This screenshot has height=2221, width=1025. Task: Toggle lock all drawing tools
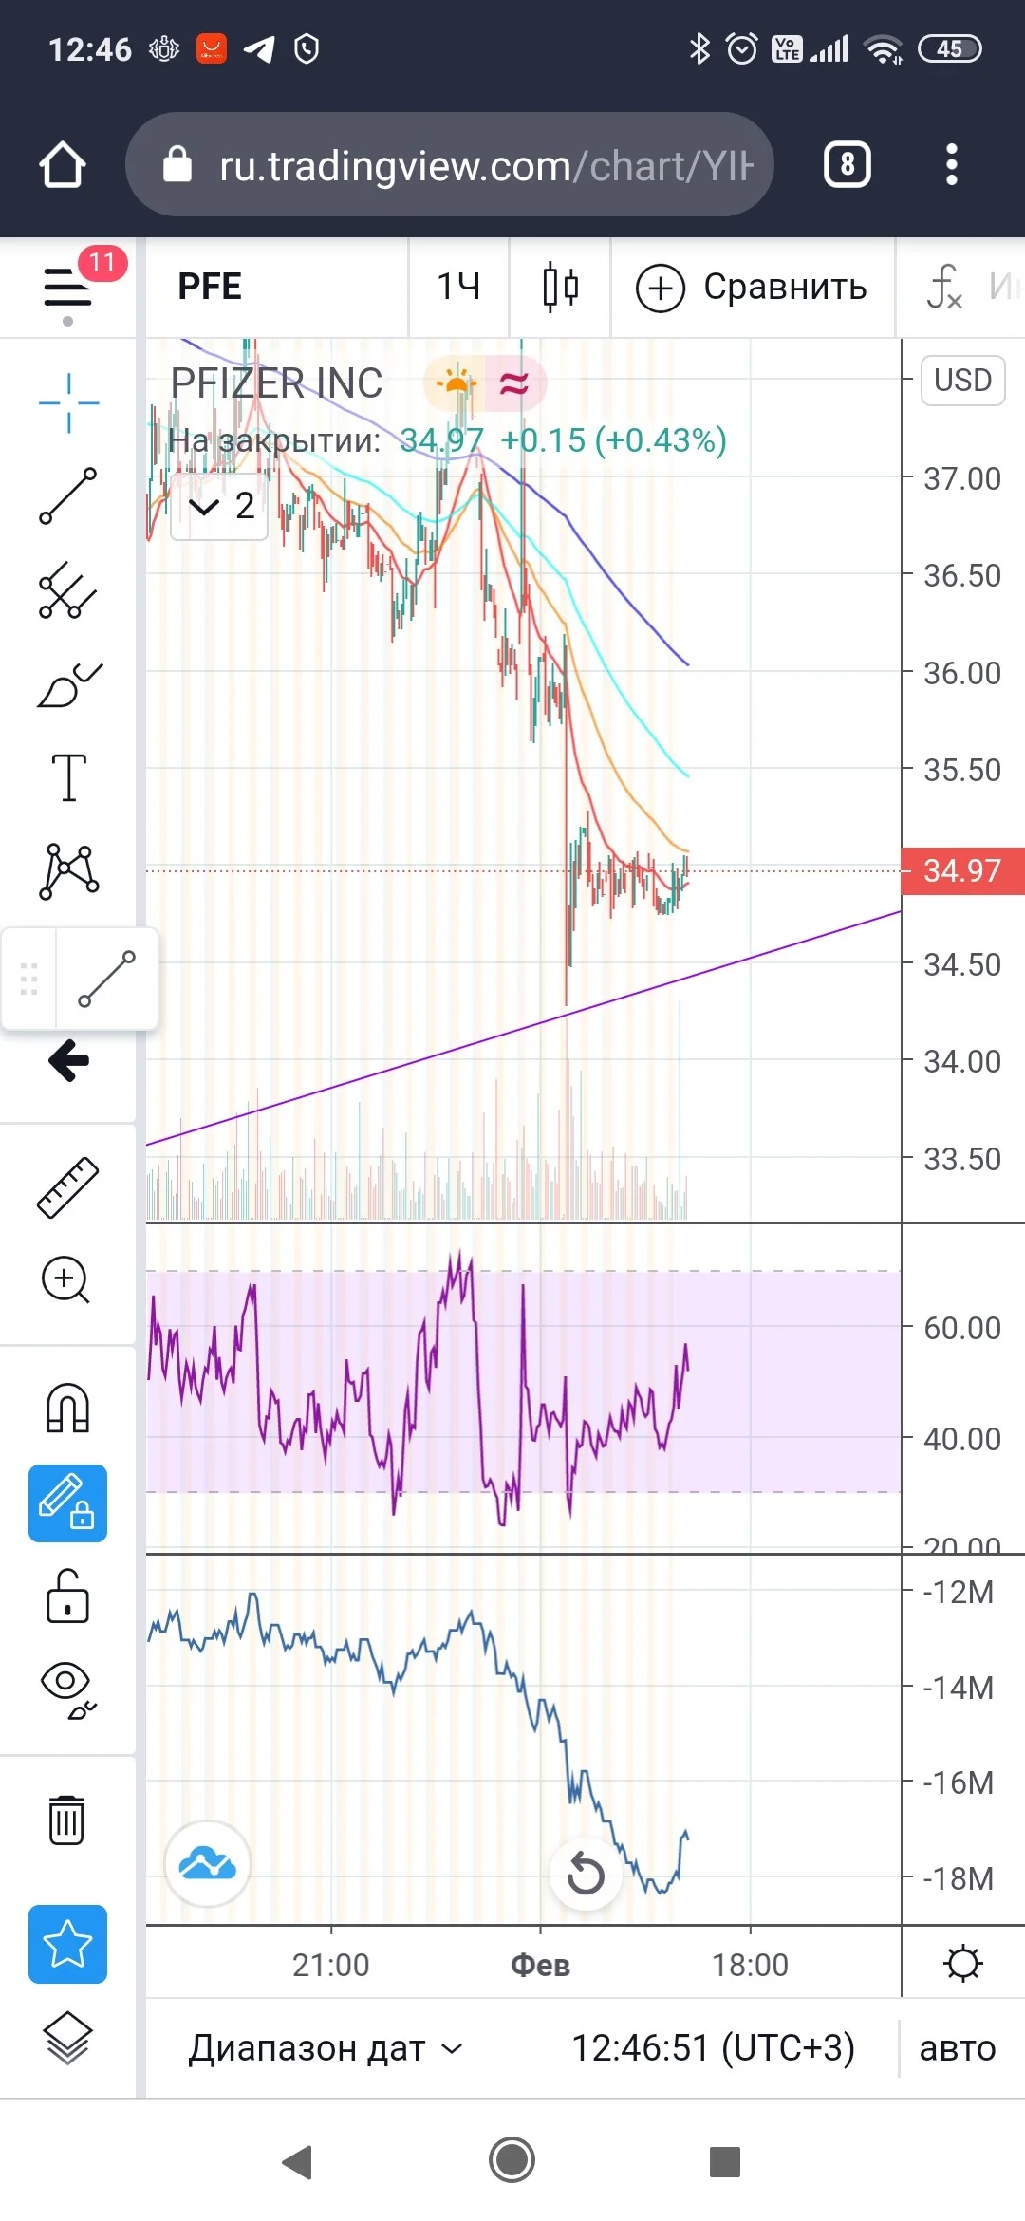(67, 1596)
